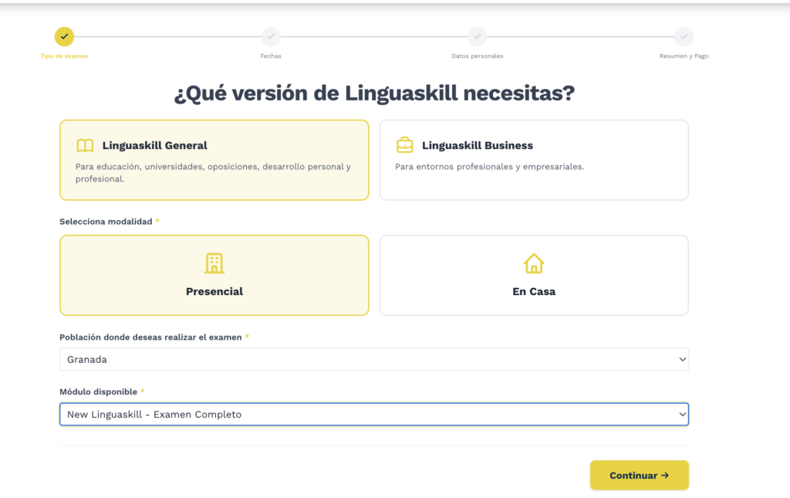Screen dimensions: 790x498
Task: Open the Población dropdown showing Granada
Action: click(x=374, y=359)
